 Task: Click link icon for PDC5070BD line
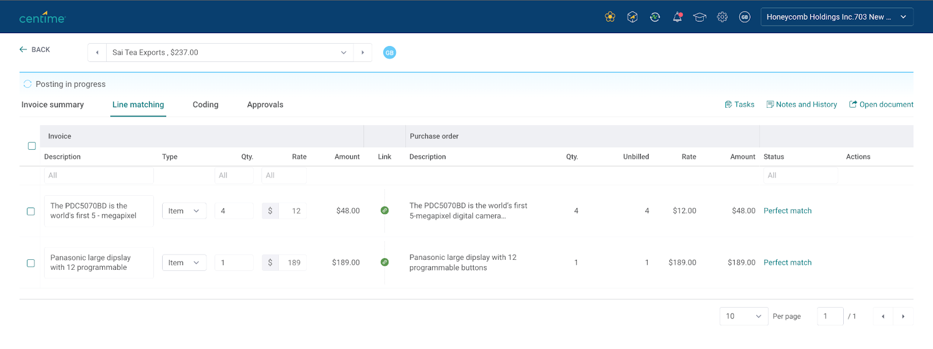coord(384,210)
